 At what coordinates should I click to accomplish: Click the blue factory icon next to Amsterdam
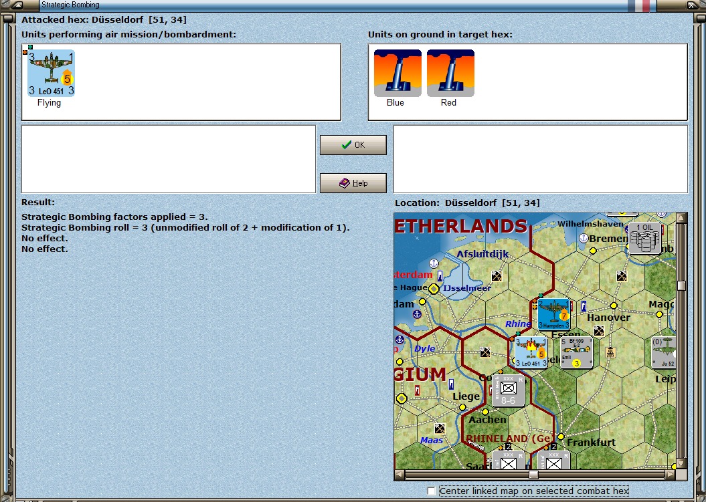click(x=440, y=275)
